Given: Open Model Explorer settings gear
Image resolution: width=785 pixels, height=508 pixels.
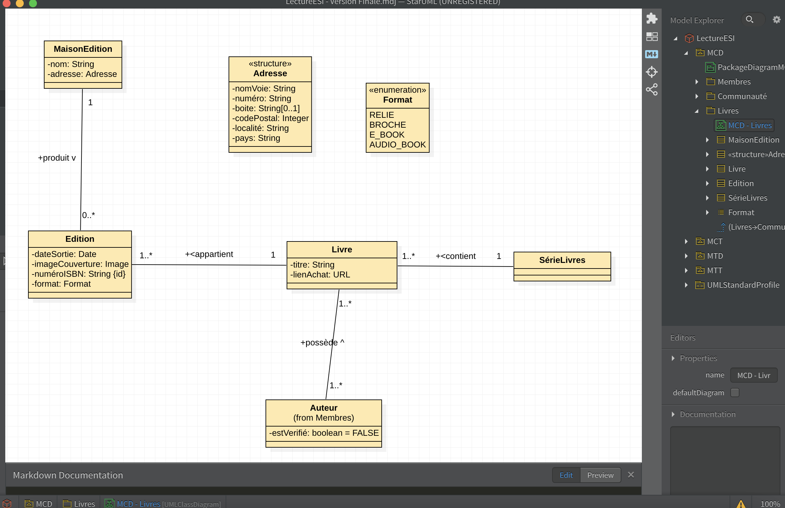Looking at the screenshot, I should pos(776,20).
